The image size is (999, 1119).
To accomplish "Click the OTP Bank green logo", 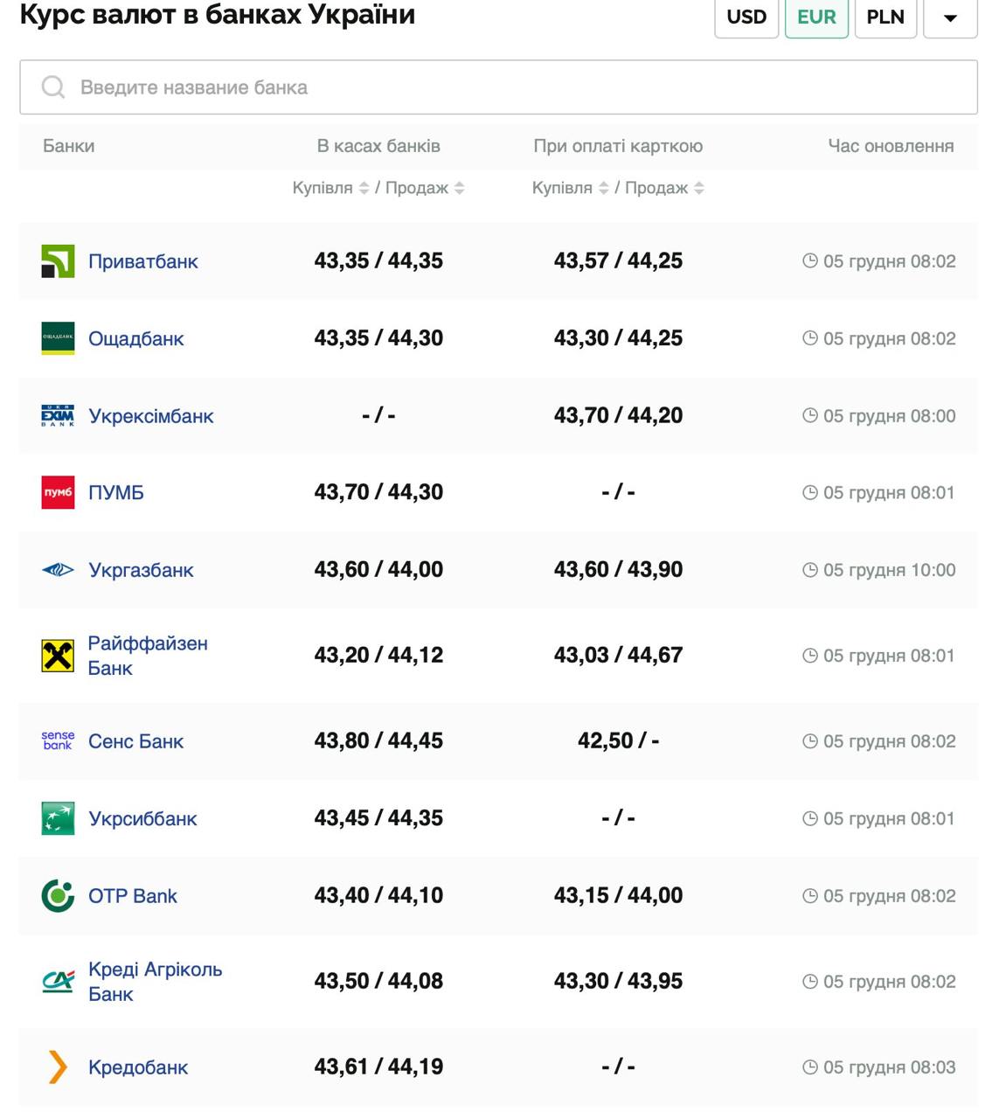I will tap(58, 896).
